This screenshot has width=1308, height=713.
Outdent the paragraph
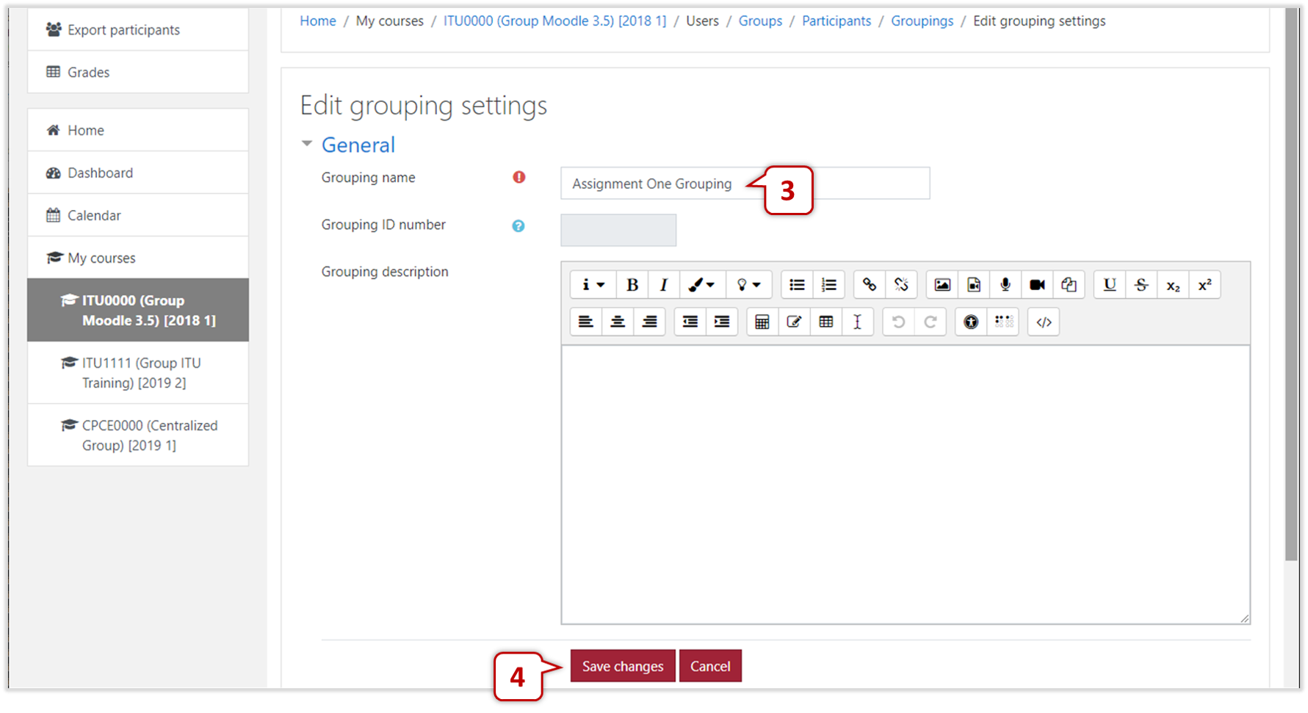coord(690,322)
